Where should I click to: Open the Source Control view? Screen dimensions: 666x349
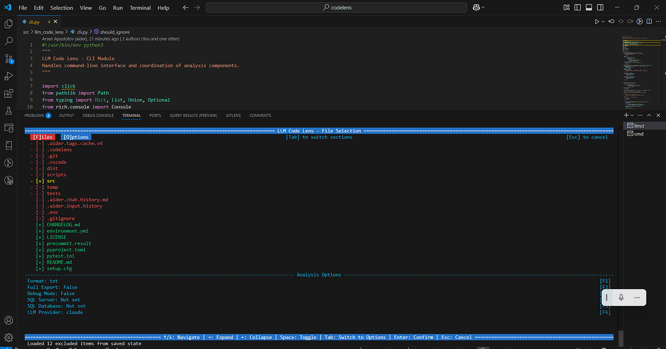coord(8,58)
